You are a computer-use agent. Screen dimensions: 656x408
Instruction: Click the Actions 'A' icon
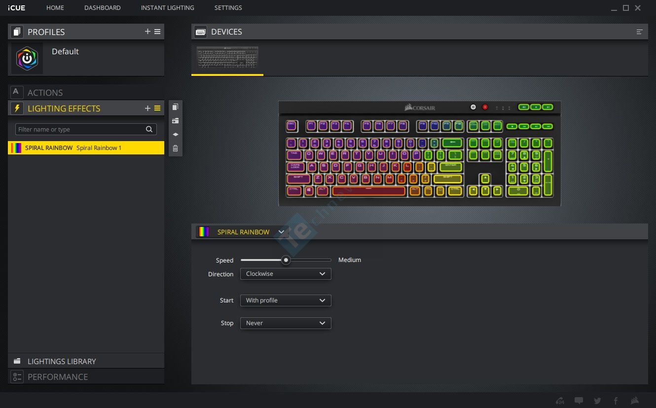pos(16,92)
